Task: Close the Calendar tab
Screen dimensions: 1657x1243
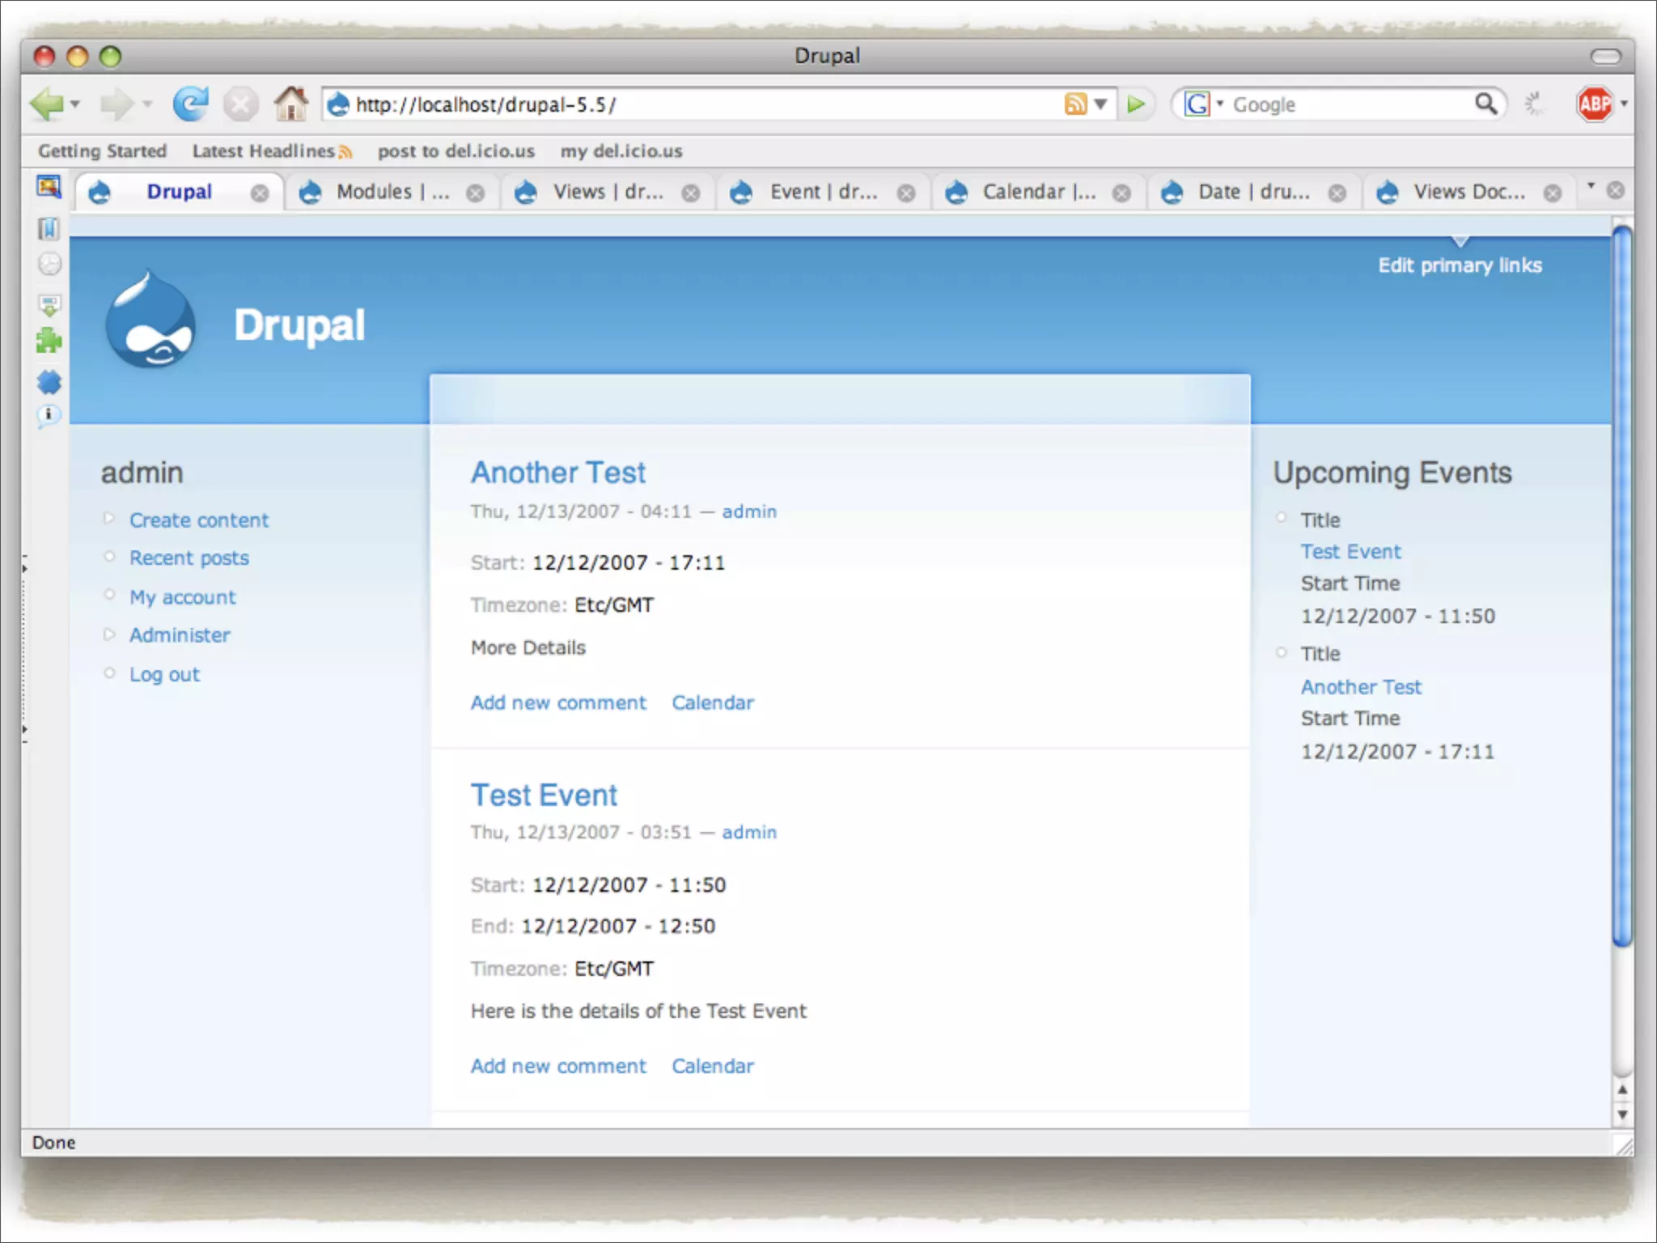Action: [1121, 193]
